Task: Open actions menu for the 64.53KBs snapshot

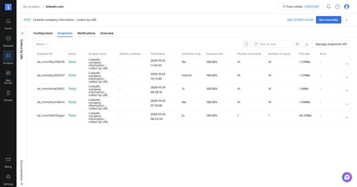Action: pos(347,118)
